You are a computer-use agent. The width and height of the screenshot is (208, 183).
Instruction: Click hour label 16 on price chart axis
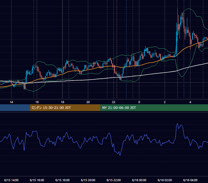(37, 102)
